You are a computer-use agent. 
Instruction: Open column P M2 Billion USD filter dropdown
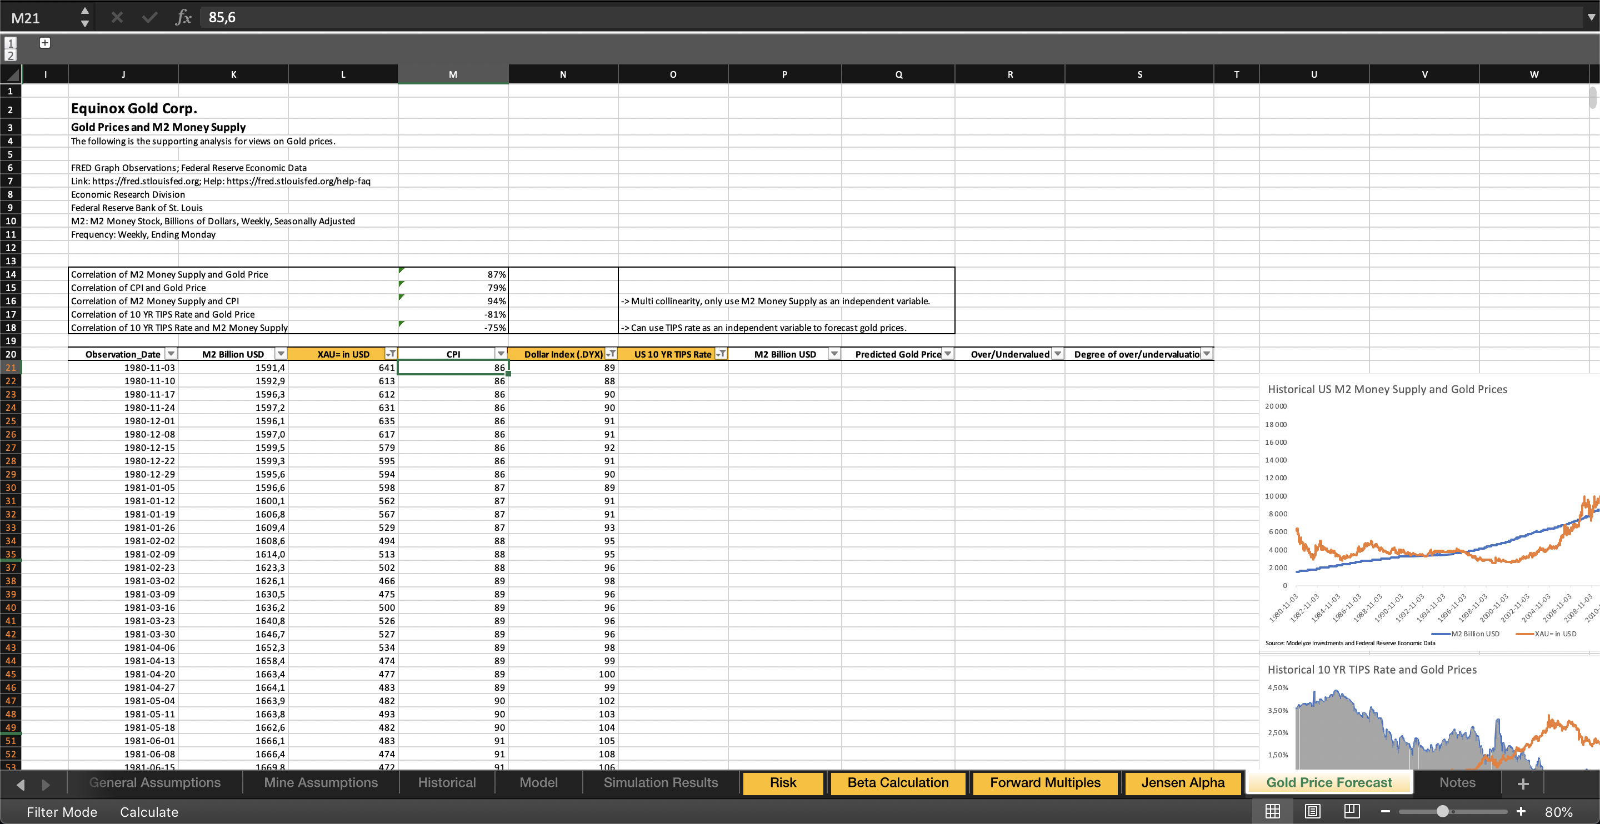pyautogui.click(x=834, y=354)
